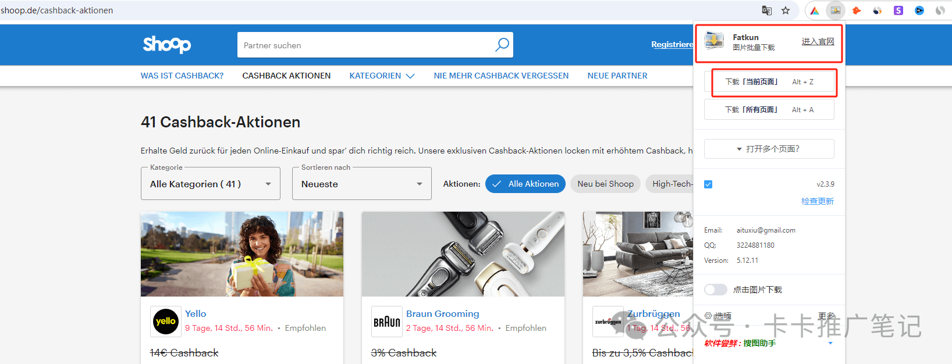This screenshot has height=364, width=952.
Task: Click the Google Translate icon in address bar
Action: tap(767, 10)
